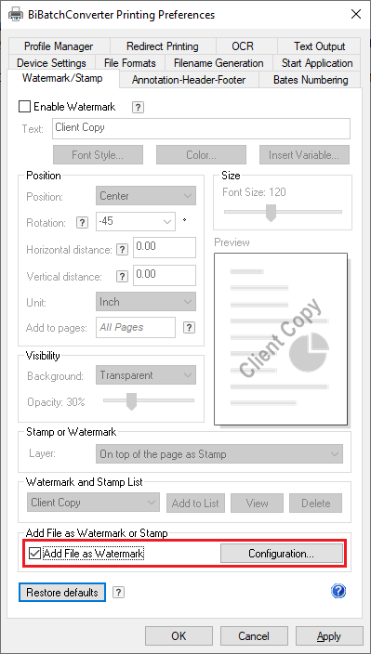The image size is (371, 654).
Task: Switch to the Bates Numbering tab
Action: click(x=311, y=80)
